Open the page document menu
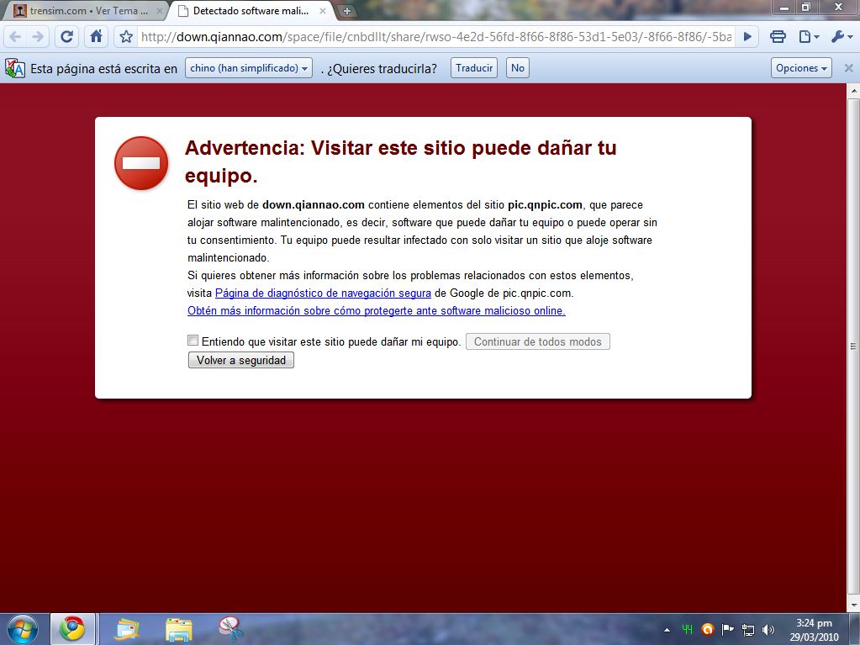This screenshot has width=860, height=645. coord(808,37)
